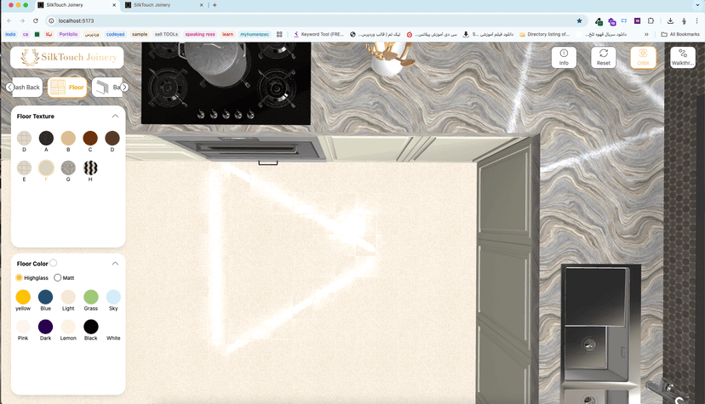Bookmark this page with star icon
Image resolution: width=705 pixels, height=404 pixels.
(580, 20)
